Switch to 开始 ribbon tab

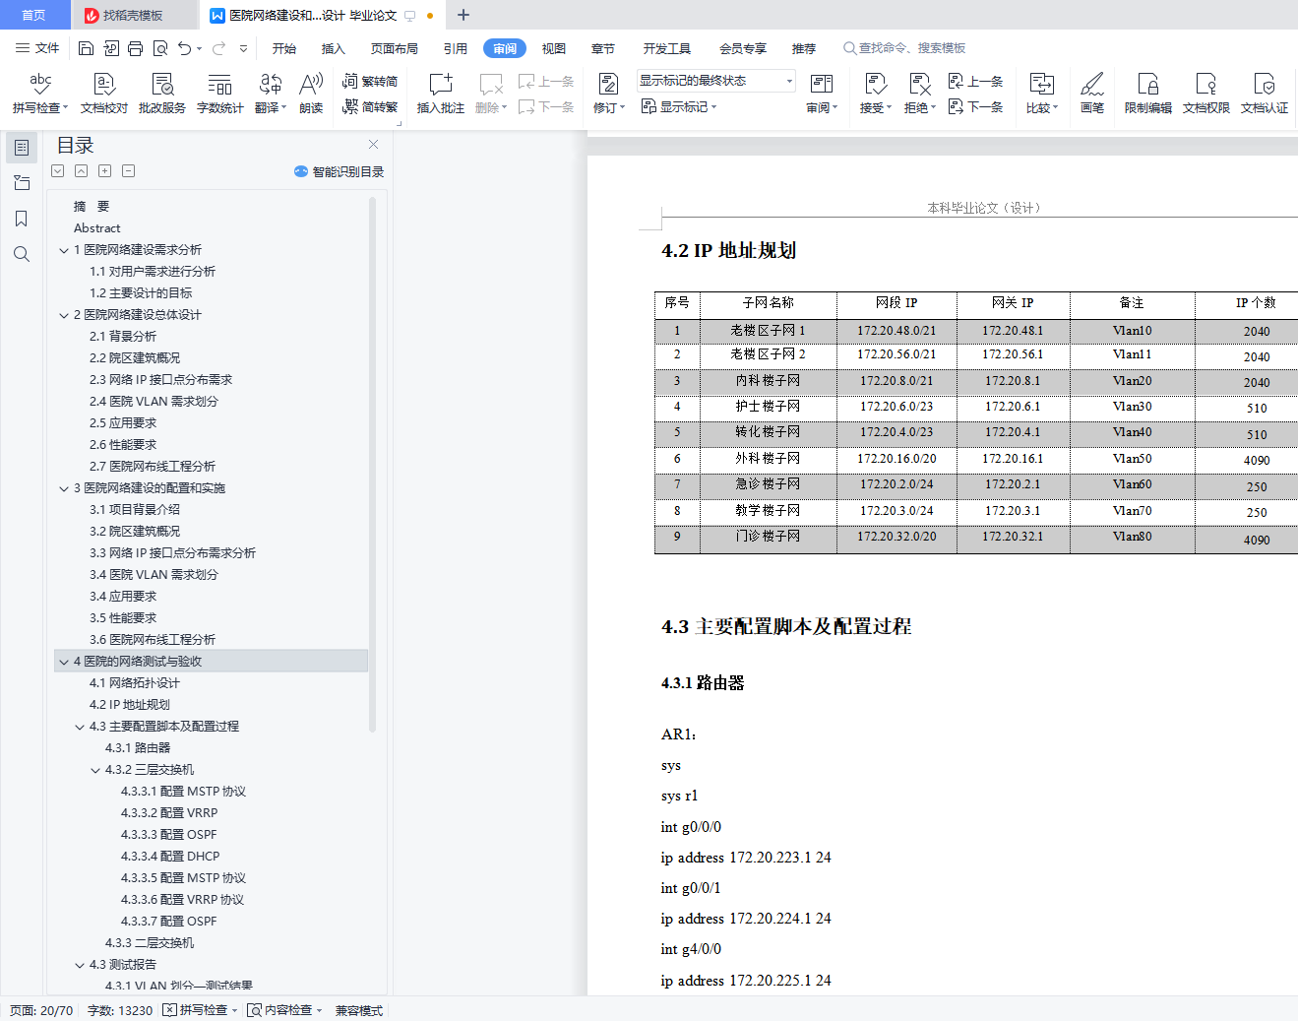tap(284, 48)
